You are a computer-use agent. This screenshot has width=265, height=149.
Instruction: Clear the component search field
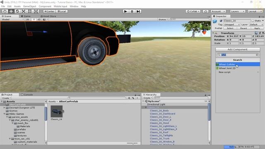click(257, 55)
